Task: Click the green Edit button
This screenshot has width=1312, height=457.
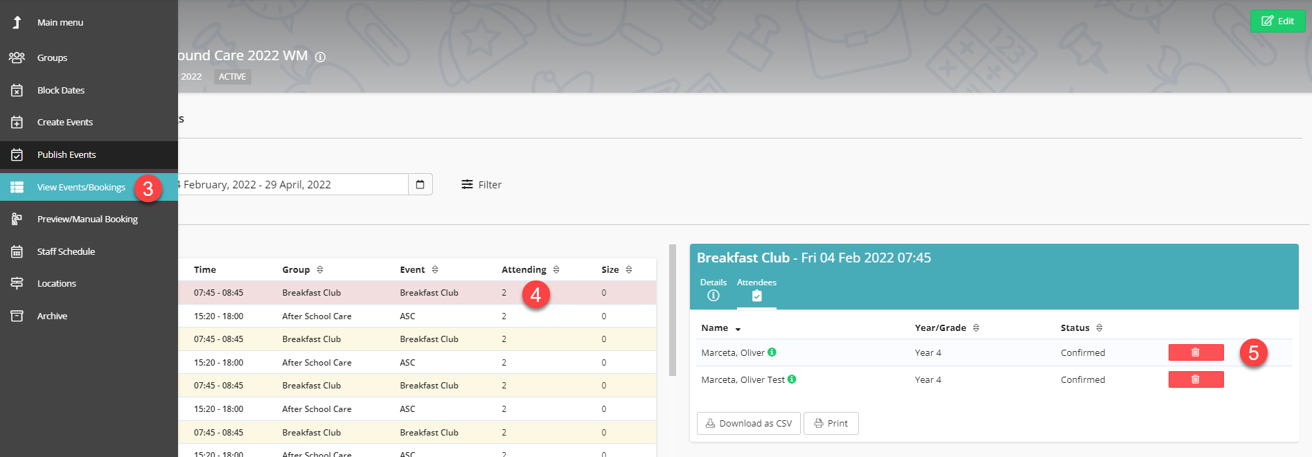Action: point(1277,21)
